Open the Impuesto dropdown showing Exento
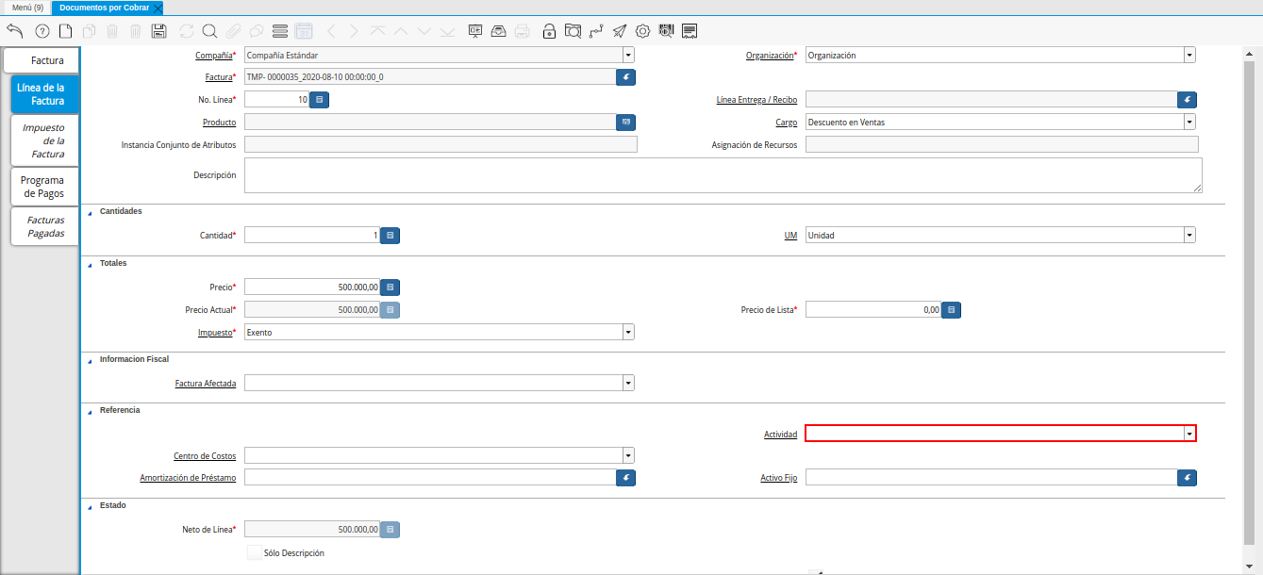This screenshot has height=575, width=1263. [628, 332]
